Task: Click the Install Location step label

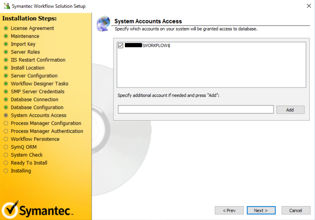Action: pyautogui.click(x=27, y=68)
